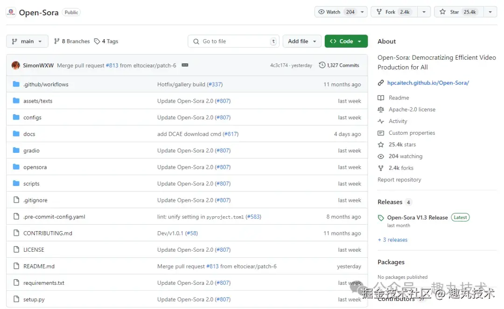Open the main branch dropdown
504x309 pixels.
[28, 41]
